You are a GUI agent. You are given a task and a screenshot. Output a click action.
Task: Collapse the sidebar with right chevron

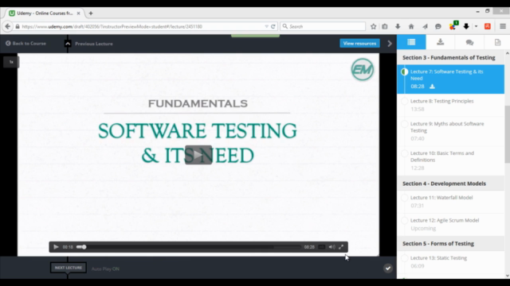[390, 44]
